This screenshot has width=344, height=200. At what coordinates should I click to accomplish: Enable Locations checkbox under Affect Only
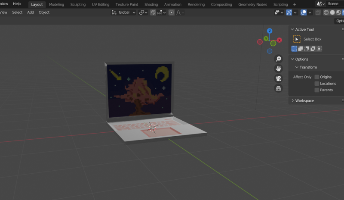(316, 84)
